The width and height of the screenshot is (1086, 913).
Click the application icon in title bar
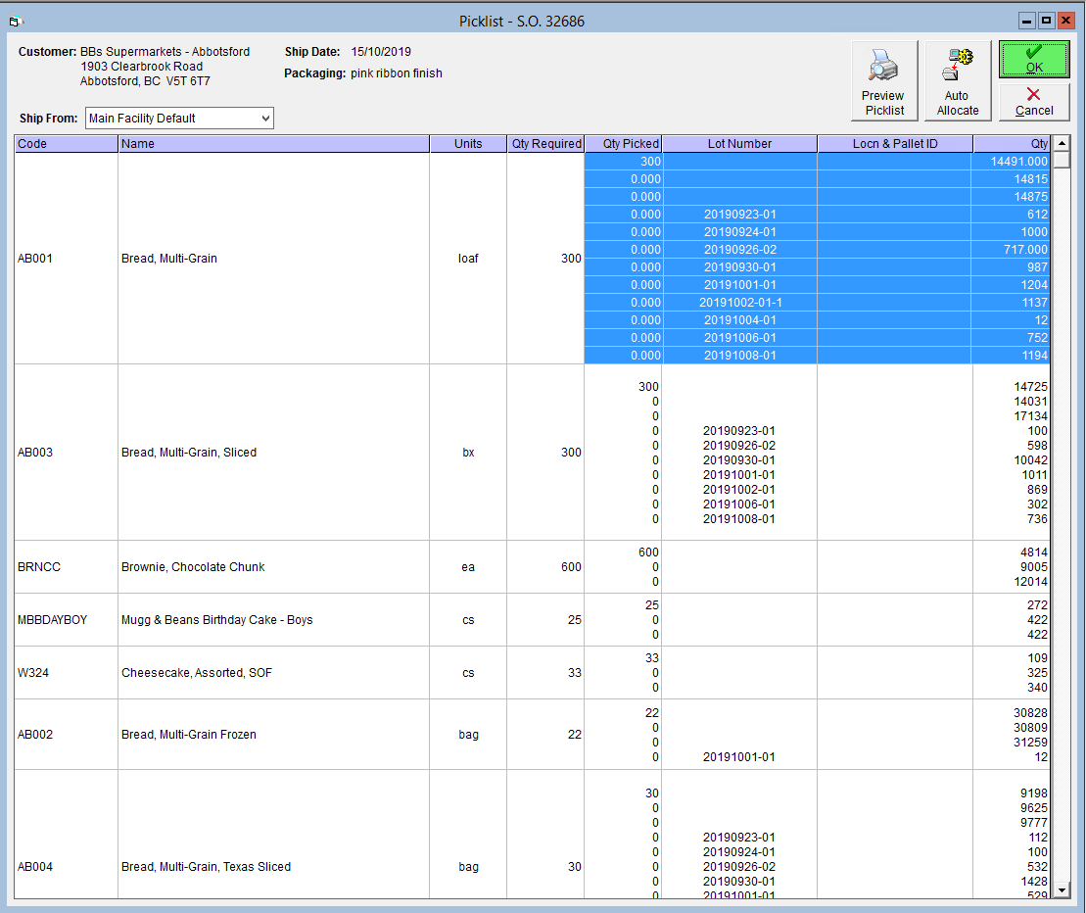tap(16, 22)
